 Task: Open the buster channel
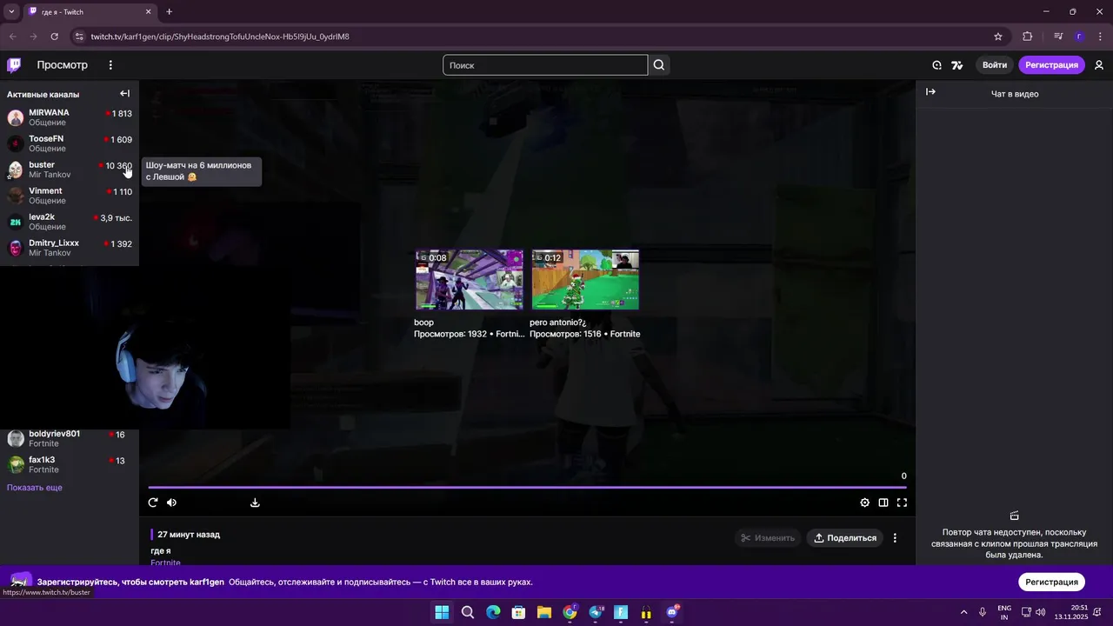click(70, 170)
